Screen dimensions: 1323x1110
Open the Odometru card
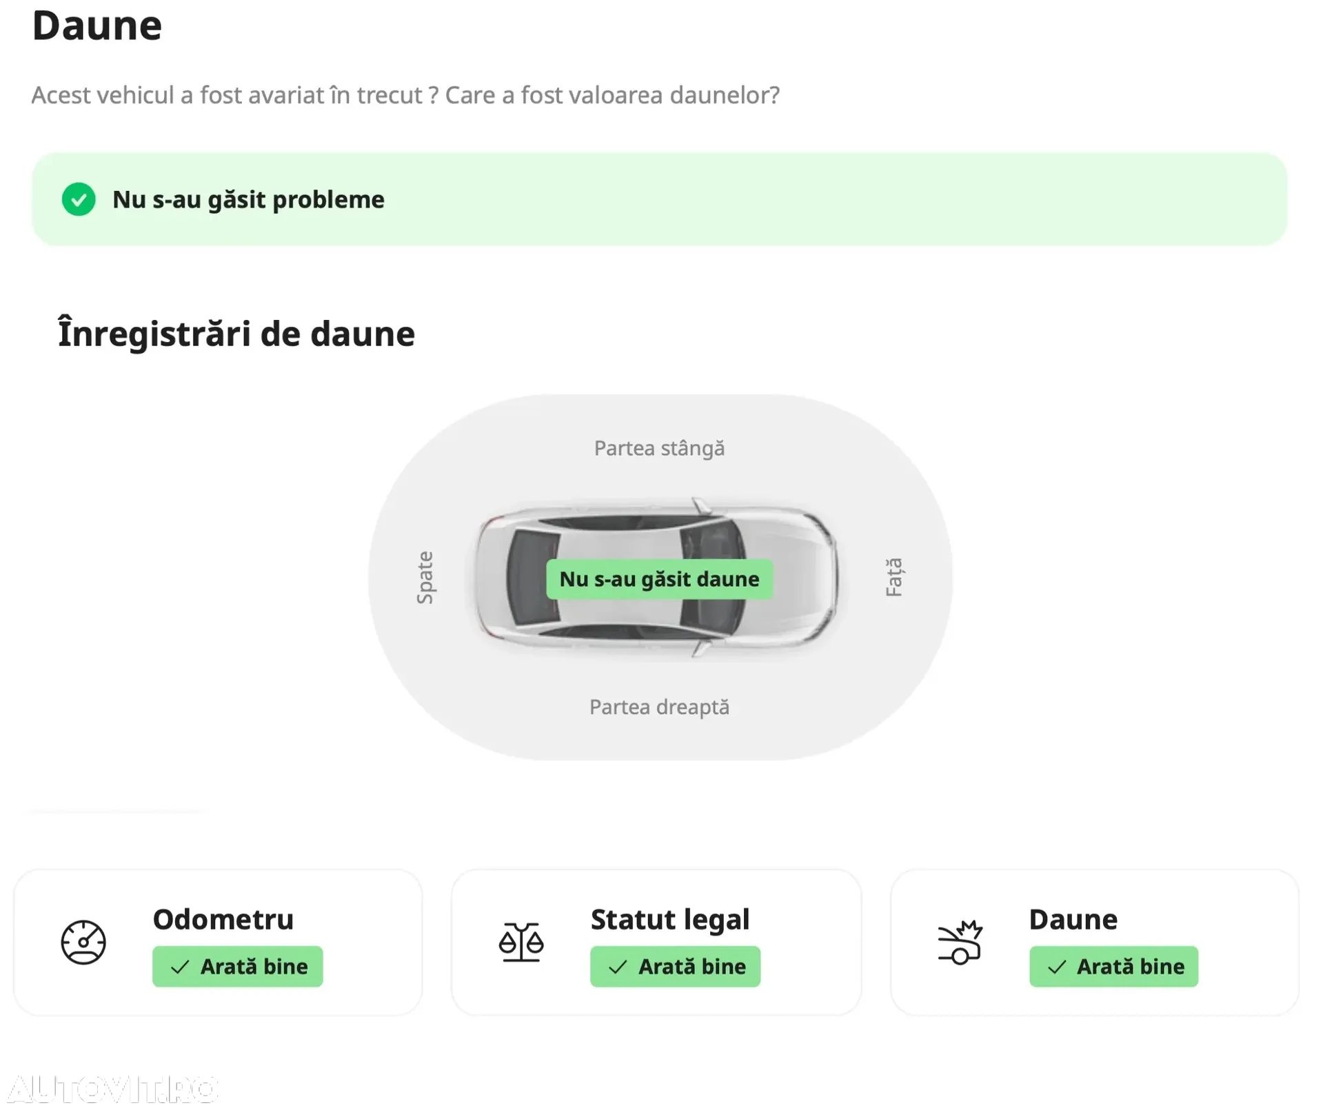pos(218,942)
